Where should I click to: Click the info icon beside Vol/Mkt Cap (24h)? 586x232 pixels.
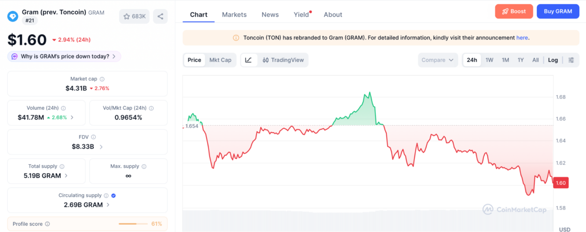pyautogui.click(x=151, y=108)
